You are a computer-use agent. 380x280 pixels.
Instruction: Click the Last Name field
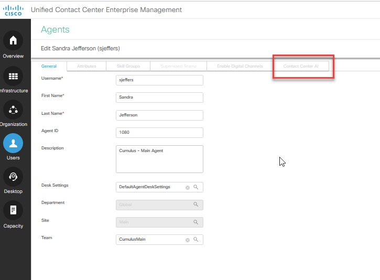pyautogui.click(x=159, y=115)
